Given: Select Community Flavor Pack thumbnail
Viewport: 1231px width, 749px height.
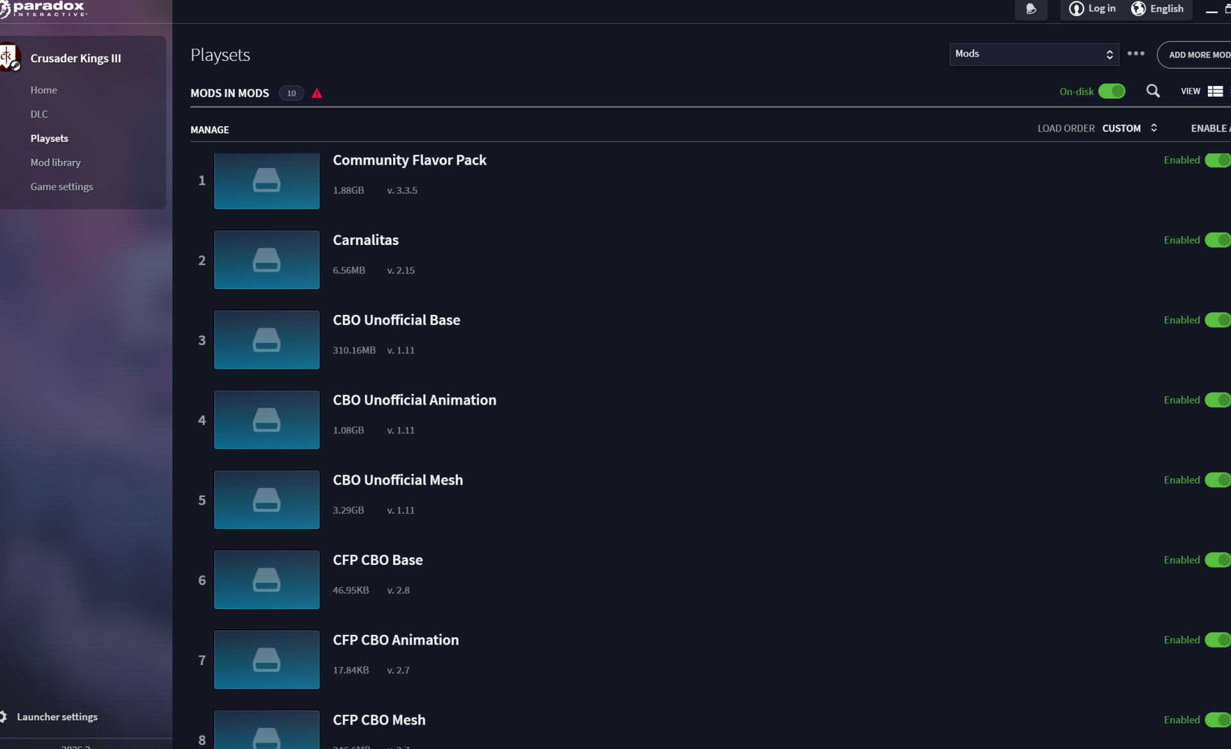Looking at the screenshot, I should coord(267,180).
